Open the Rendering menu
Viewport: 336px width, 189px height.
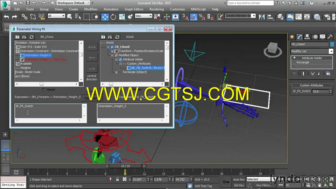tap(157, 9)
